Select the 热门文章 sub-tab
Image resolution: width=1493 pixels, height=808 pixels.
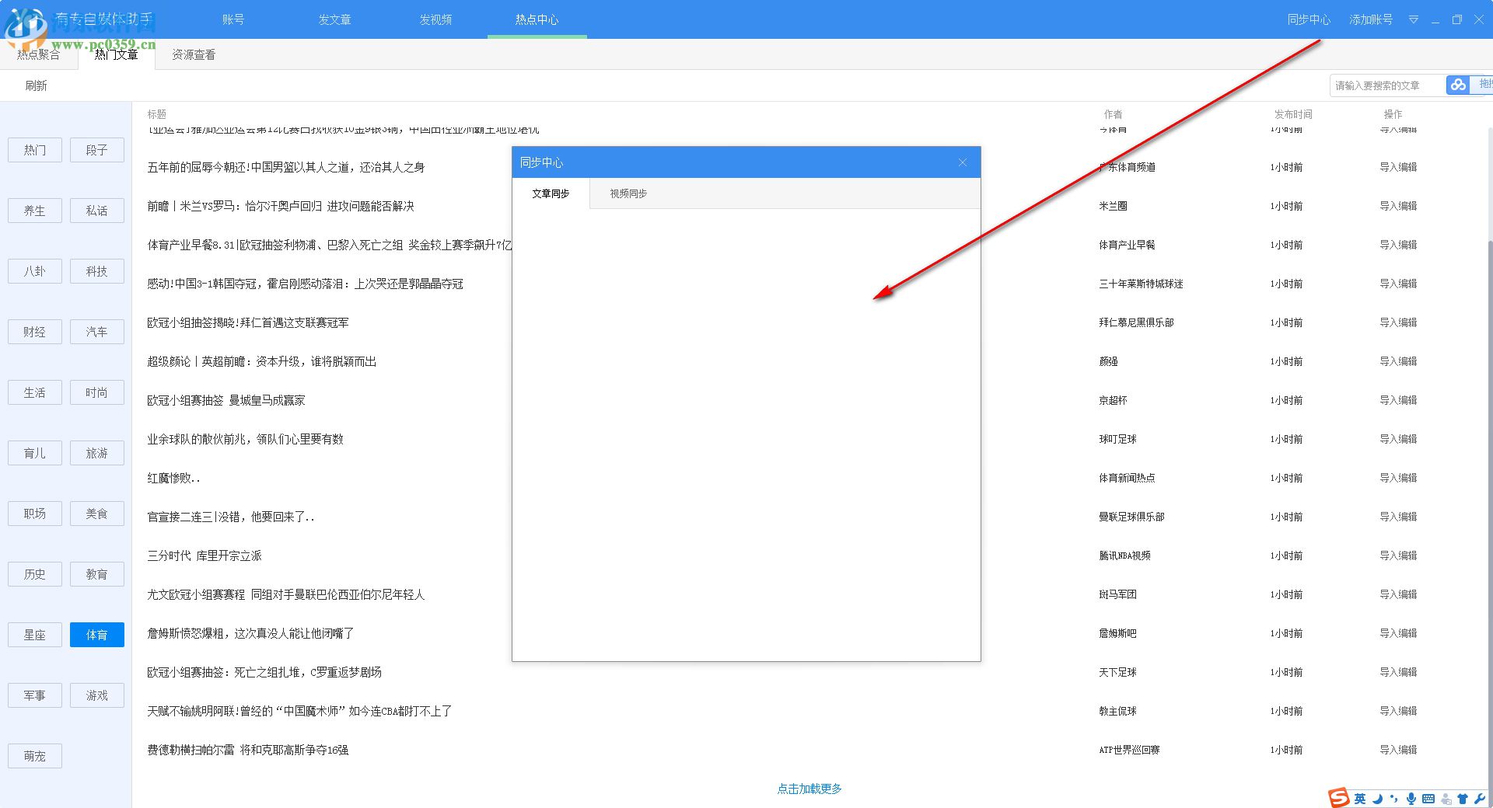point(117,54)
